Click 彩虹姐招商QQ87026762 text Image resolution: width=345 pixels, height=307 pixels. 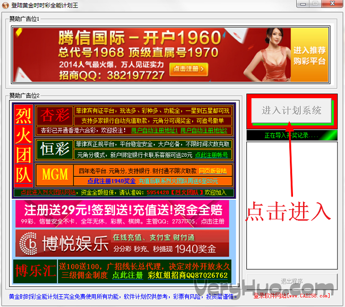click(x=188, y=275)
